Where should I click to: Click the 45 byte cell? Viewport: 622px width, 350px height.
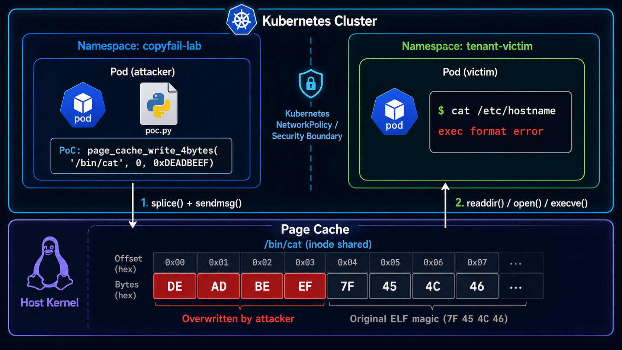pyautogui.click(x=390, y=286)
